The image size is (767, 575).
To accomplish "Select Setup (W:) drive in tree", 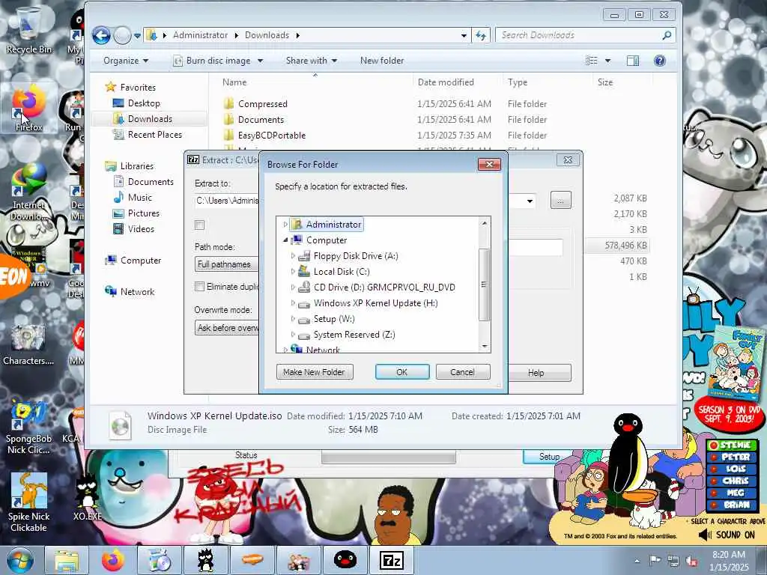I will pyautogui.click(x=334, y=319).
